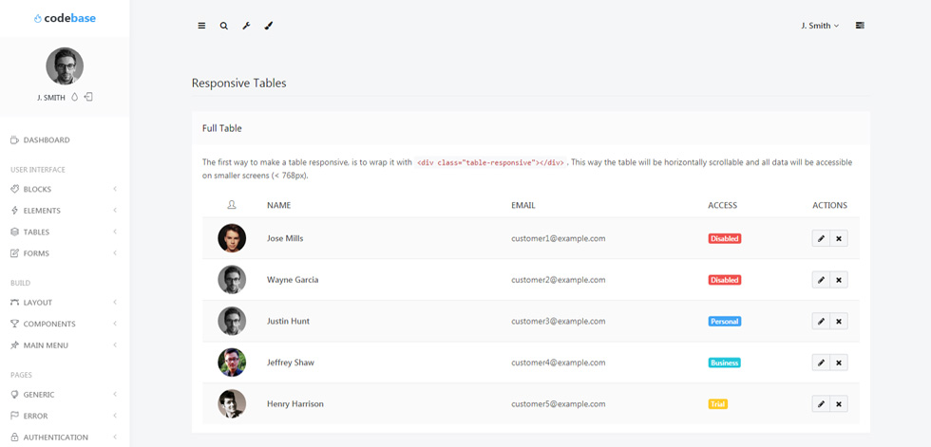Expand the Components submenu chevron

click(115, 324)
